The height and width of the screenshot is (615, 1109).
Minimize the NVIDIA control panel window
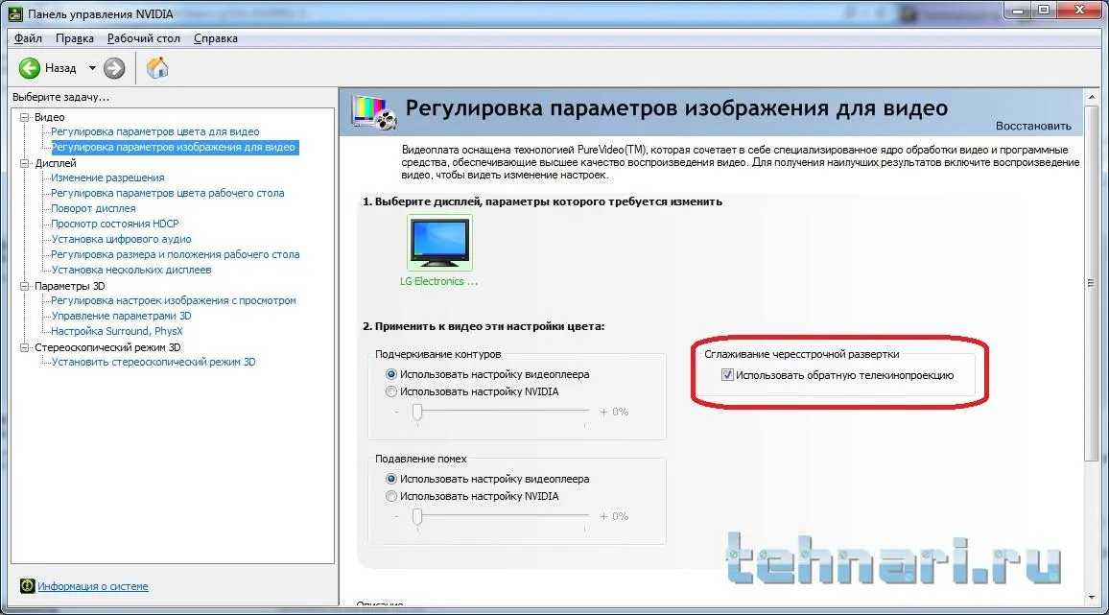(1018, 11)
